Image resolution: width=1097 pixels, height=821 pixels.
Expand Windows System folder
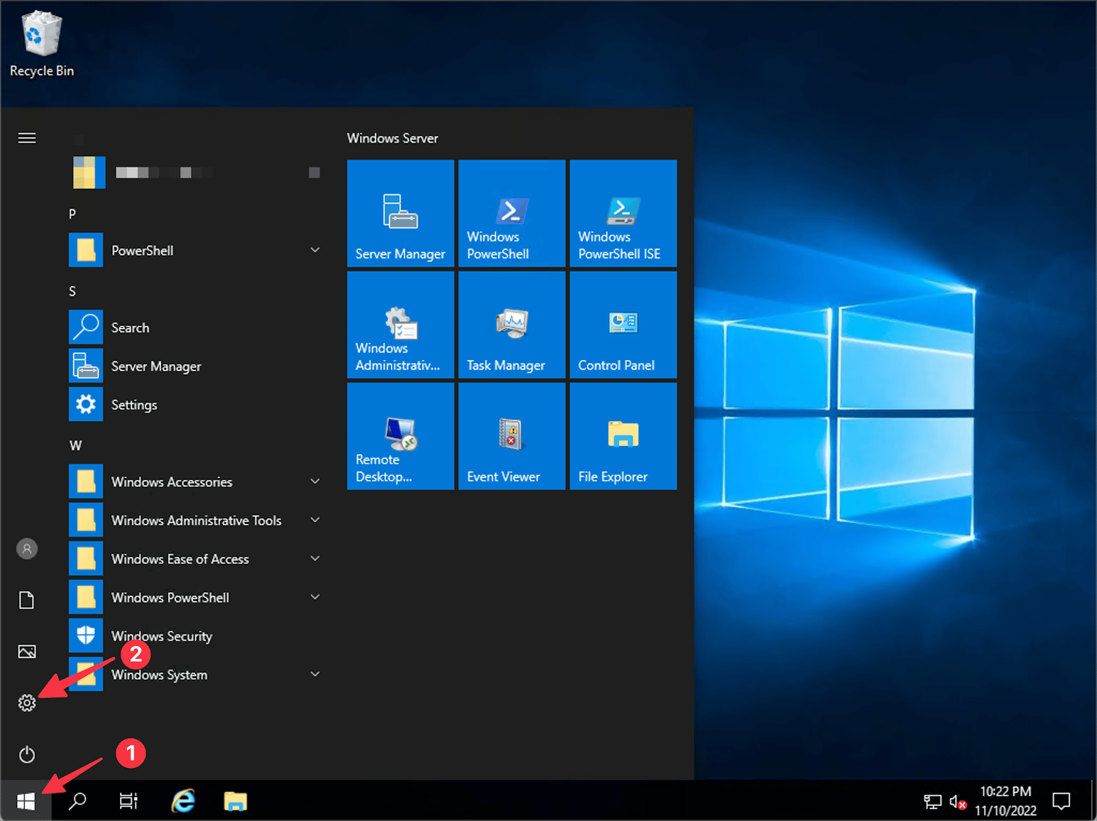tap(315, 674)
